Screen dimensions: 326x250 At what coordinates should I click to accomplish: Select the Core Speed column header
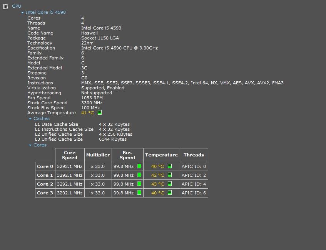tap(70, 155)
